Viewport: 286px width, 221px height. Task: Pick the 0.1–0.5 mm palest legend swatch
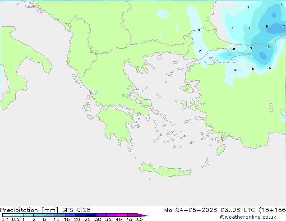pyautogui.click(x=8, y=215)
